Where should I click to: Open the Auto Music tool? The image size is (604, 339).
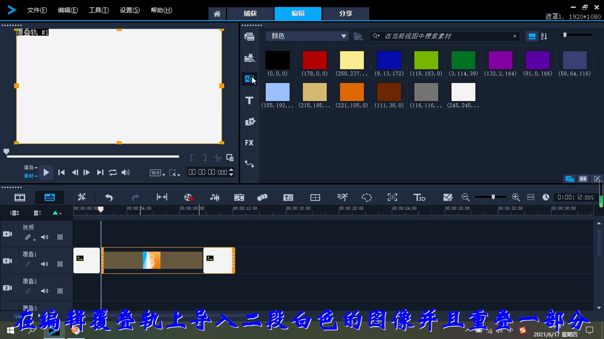(239, 197)
